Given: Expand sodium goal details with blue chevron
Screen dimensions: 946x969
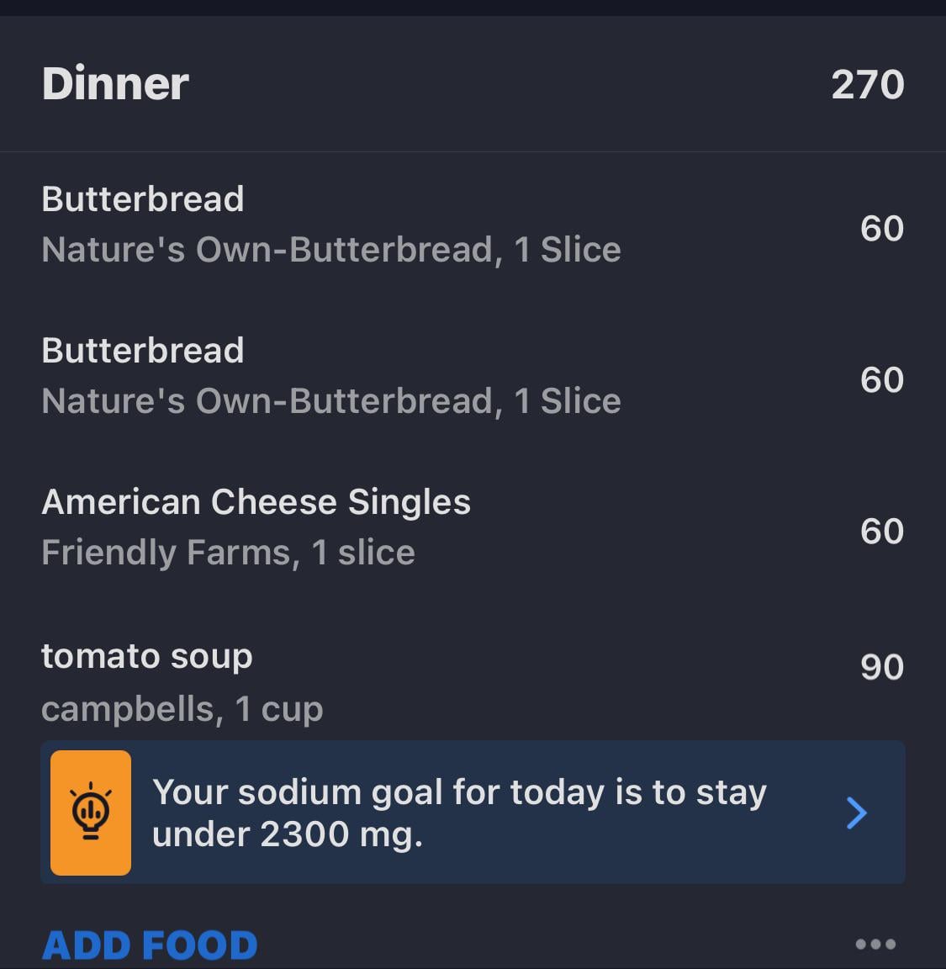Looking at the screenshot, I should (856, 813).
